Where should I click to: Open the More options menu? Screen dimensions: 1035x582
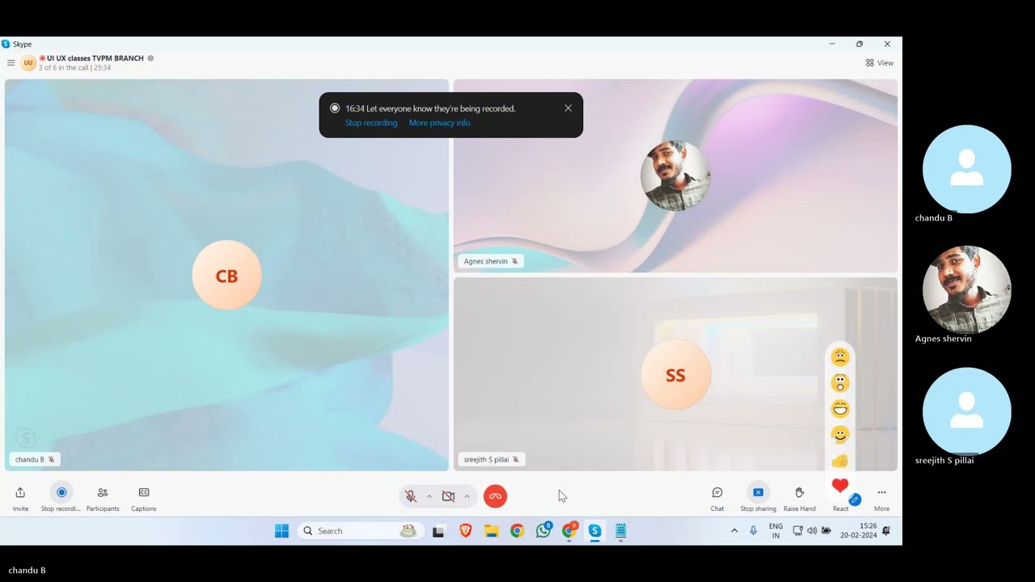[x=881, y=498]
